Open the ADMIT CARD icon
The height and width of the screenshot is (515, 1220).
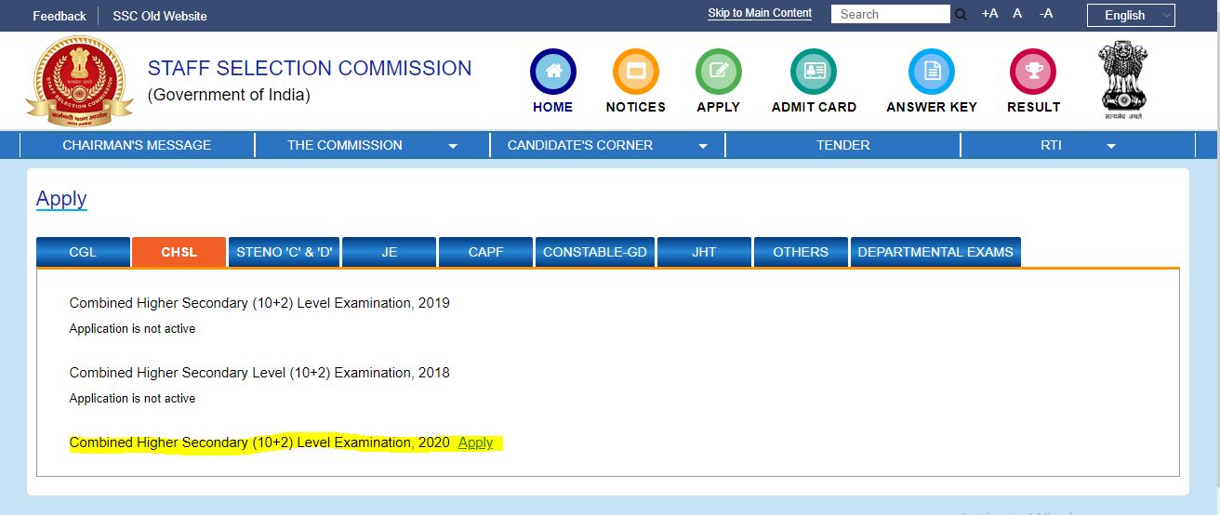814,72
